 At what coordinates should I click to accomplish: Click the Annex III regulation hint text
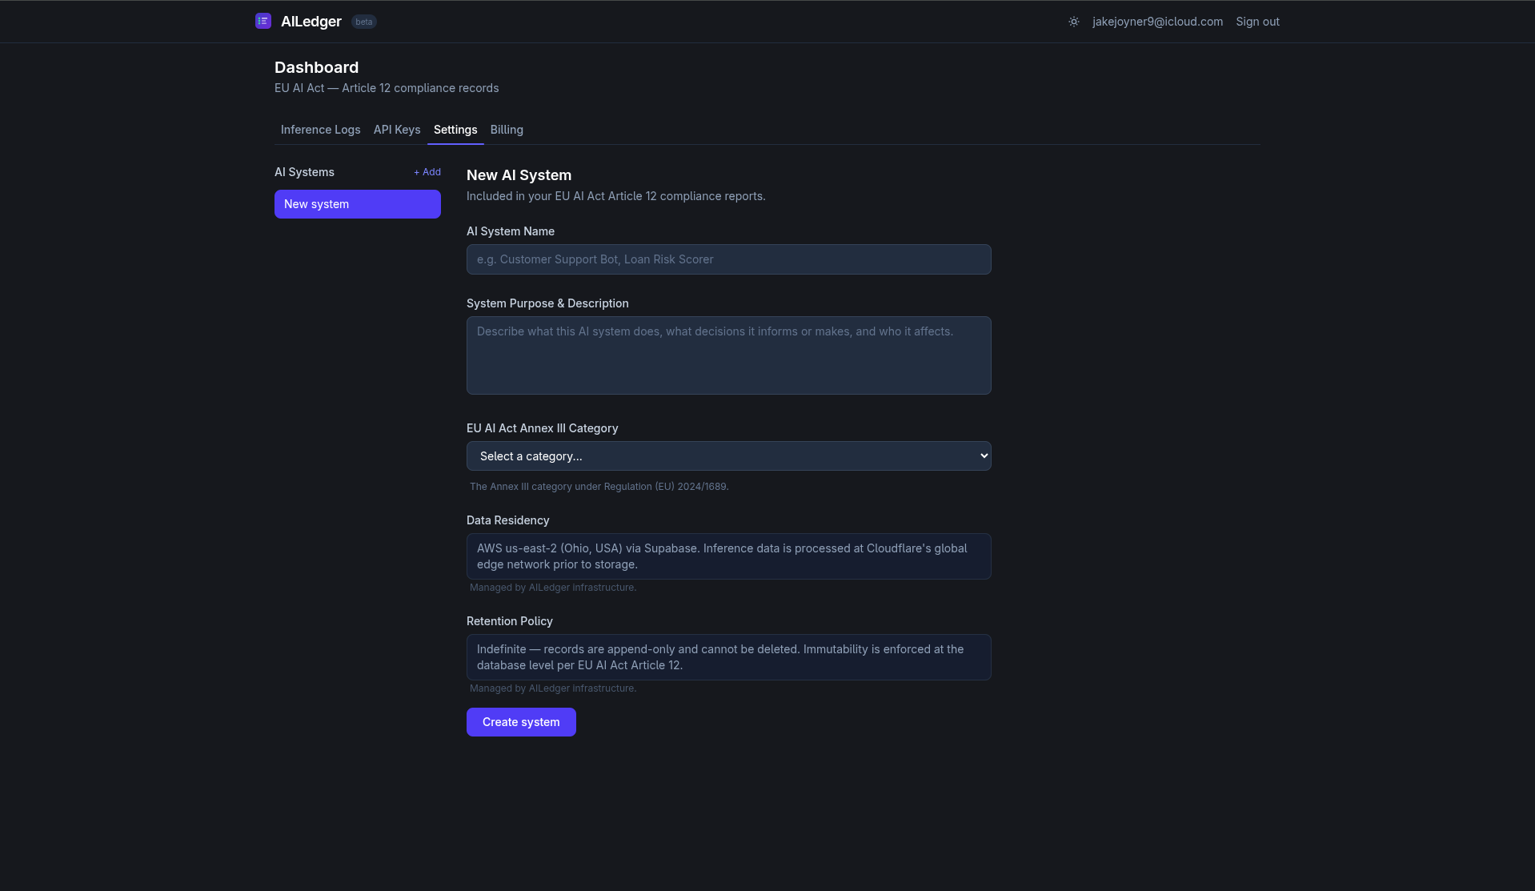[599, 487]
